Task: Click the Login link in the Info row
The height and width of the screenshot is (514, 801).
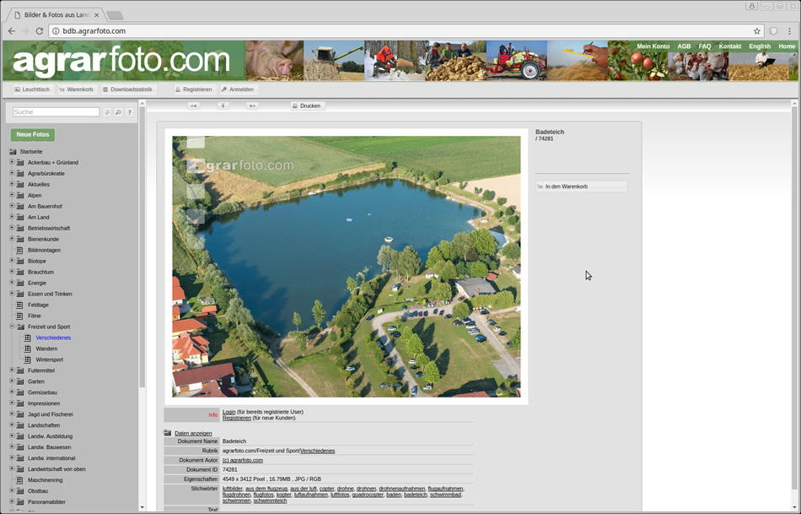Action: pos(228,412)
